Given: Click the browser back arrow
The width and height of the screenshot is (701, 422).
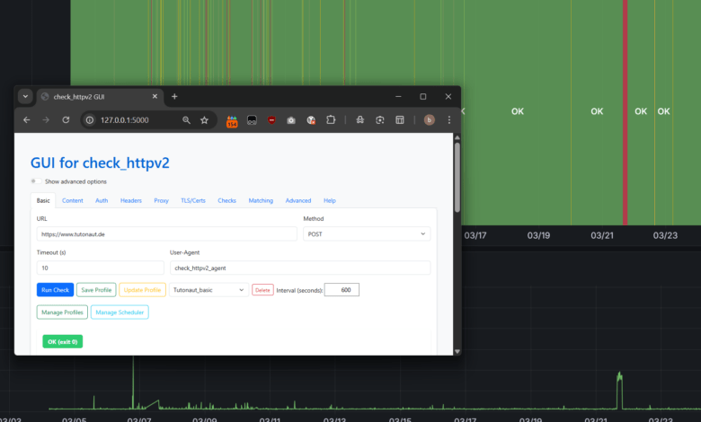Looking at the screenshot, I should click(x=26, y=119).
